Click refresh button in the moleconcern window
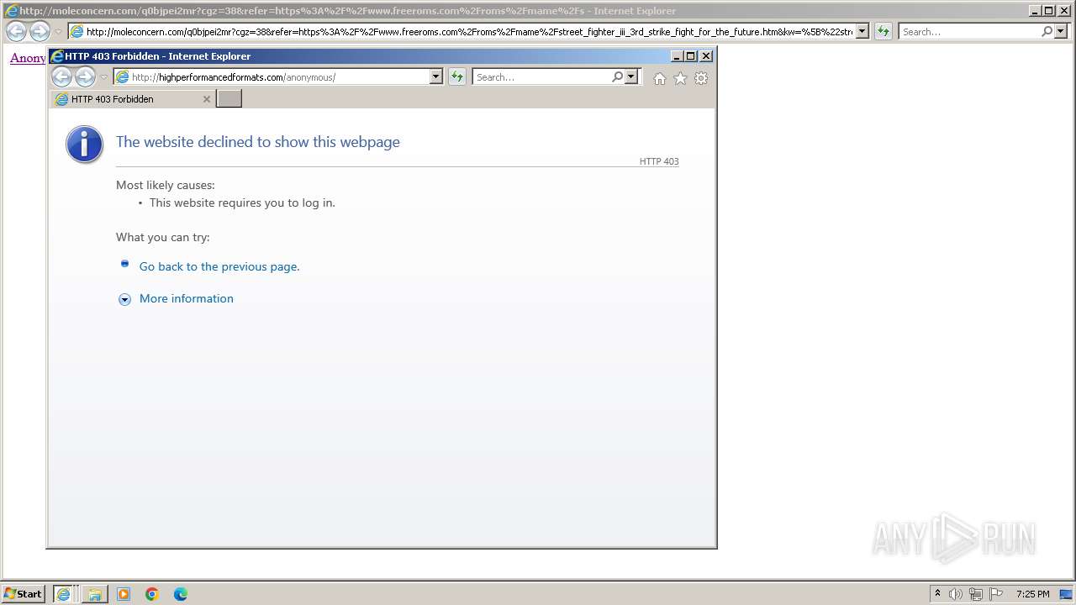Image resolution: width=1076 pixels, height=605 pixels. click(883, 32)
